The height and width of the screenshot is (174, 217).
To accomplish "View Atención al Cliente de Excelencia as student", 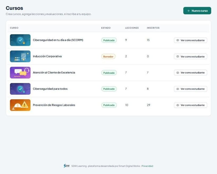I will (190, 73).
